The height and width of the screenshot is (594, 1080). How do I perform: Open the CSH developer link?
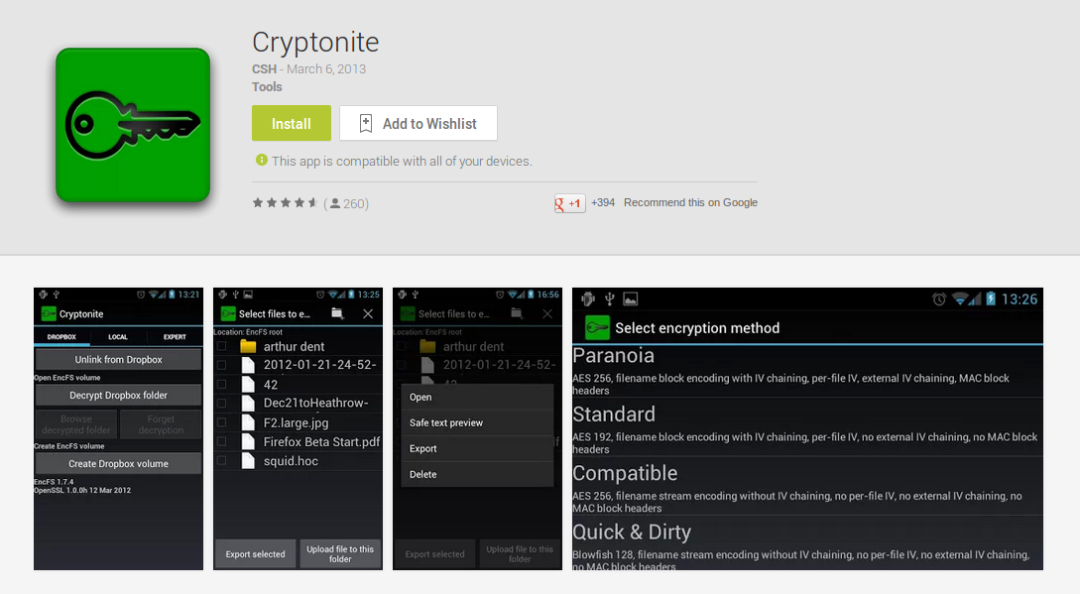pos(264,68)
